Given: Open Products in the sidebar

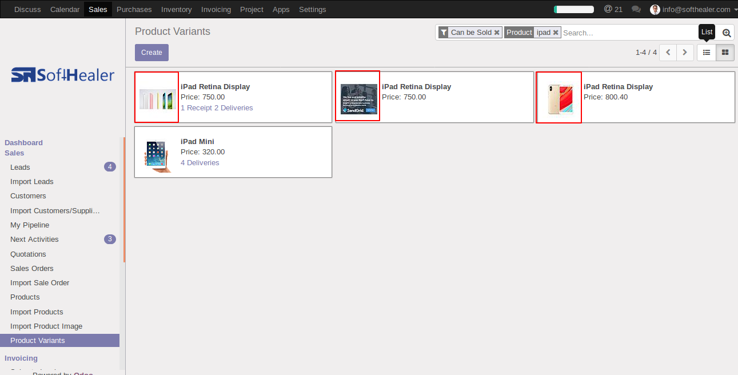Looking at the screenshot, I should click(25, 297).
